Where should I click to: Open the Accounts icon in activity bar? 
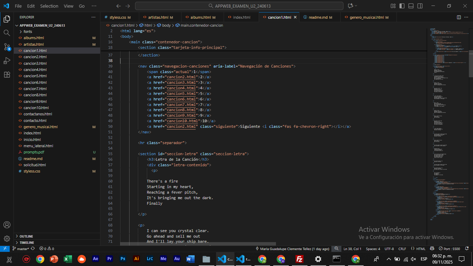coord(7,225)
